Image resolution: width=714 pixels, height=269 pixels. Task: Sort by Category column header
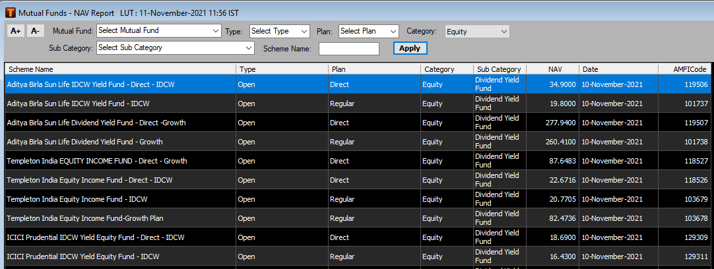(447, 69)
